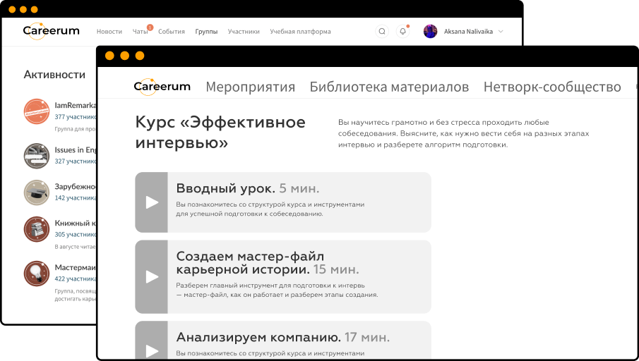Image resolution: width=639 pixels, height=361 pixels.
Task: Open Чаты with unread badge
Action: point(141,32)
